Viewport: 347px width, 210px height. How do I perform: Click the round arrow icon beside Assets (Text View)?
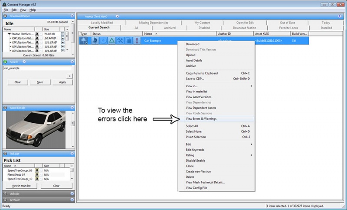tap(117, 16)
